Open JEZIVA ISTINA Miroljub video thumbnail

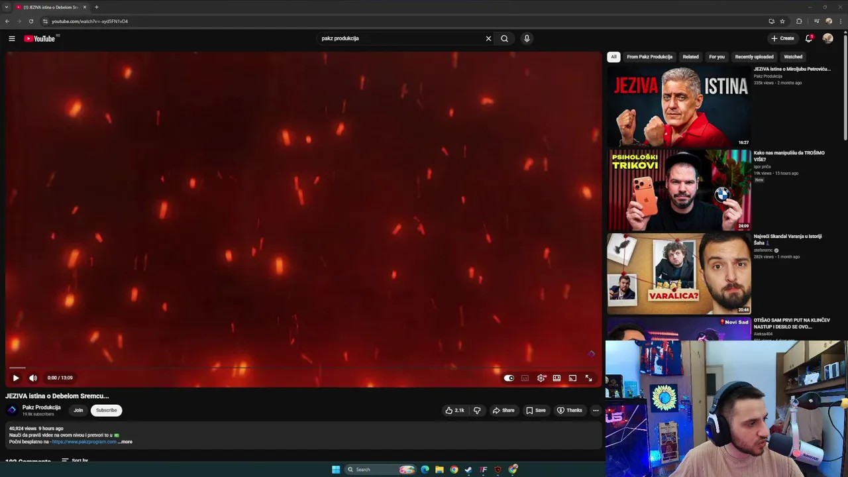[679, 106]
